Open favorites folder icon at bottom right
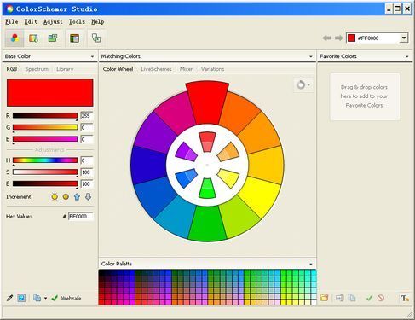The height and width of the screenshot is (320, 415). [x=324, y=298]
